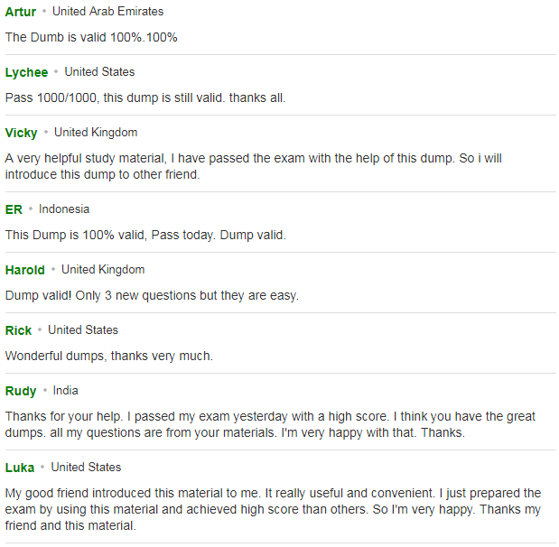The height and width of the screenshot is (547, 559).
Task: Open Vicky's reviewer profile name
Action: pos(21,133)
